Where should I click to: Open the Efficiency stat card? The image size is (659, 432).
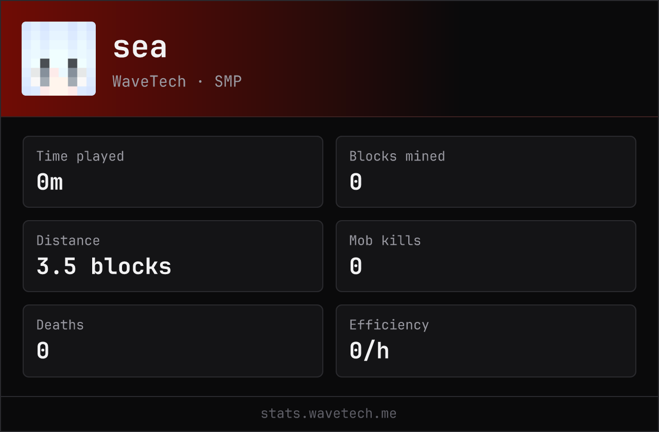point(486,341)
